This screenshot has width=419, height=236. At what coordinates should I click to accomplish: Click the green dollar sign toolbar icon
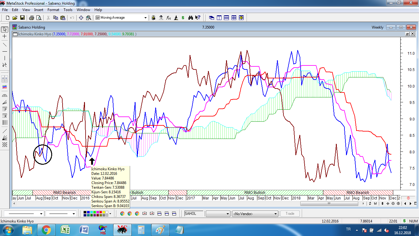(183, 18)
